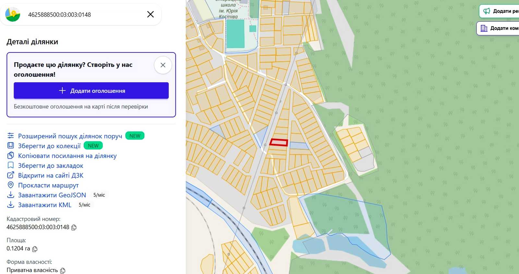Click the copy-link clipboard icon
Viewport: 519px width, 274px height.
pyautogui.click(x=11, y=155)
